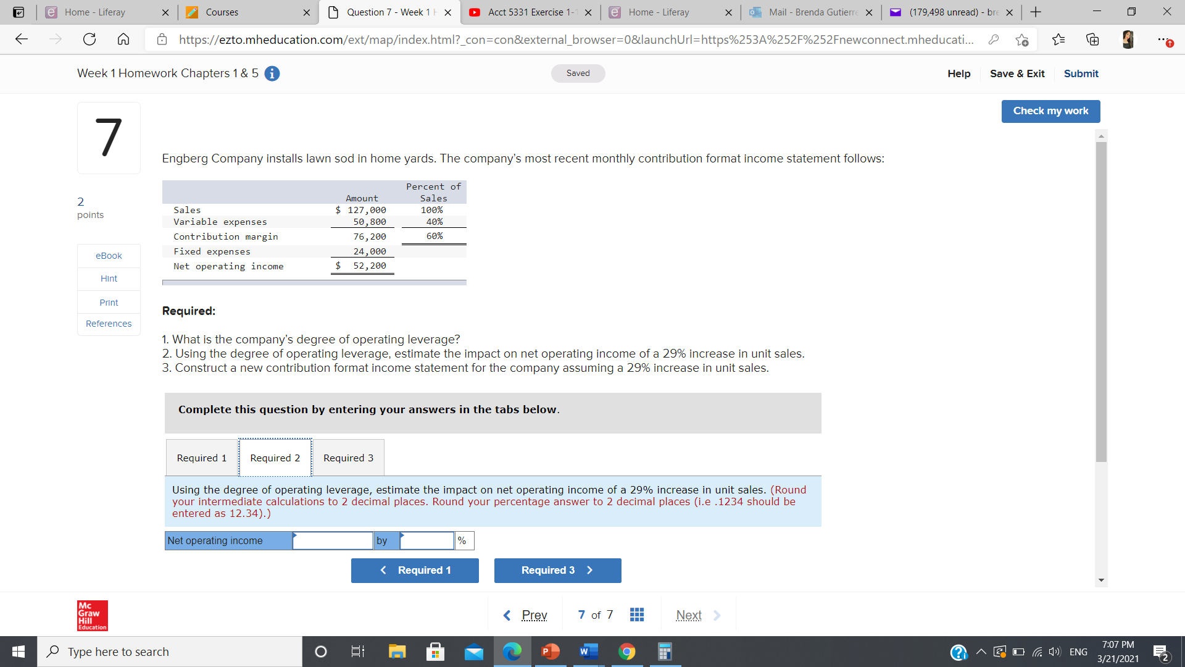Open the browser Collections icon

tap(1092, 39)
